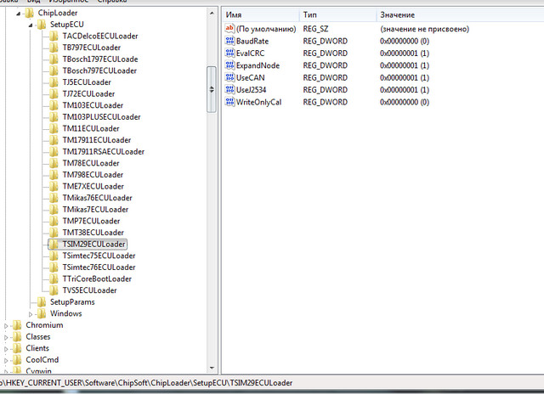Click the WriteOnlyCal binary value icon
The width and height of the screenshot is (544, 394).
(229, 102)
